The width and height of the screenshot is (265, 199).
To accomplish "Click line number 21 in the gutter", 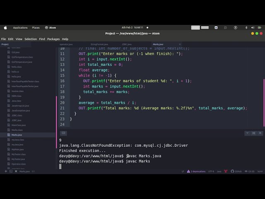I will [x=63, y=108].
